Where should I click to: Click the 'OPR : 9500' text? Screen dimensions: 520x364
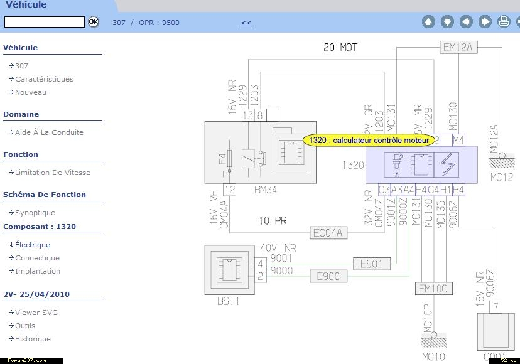point(159,23)
